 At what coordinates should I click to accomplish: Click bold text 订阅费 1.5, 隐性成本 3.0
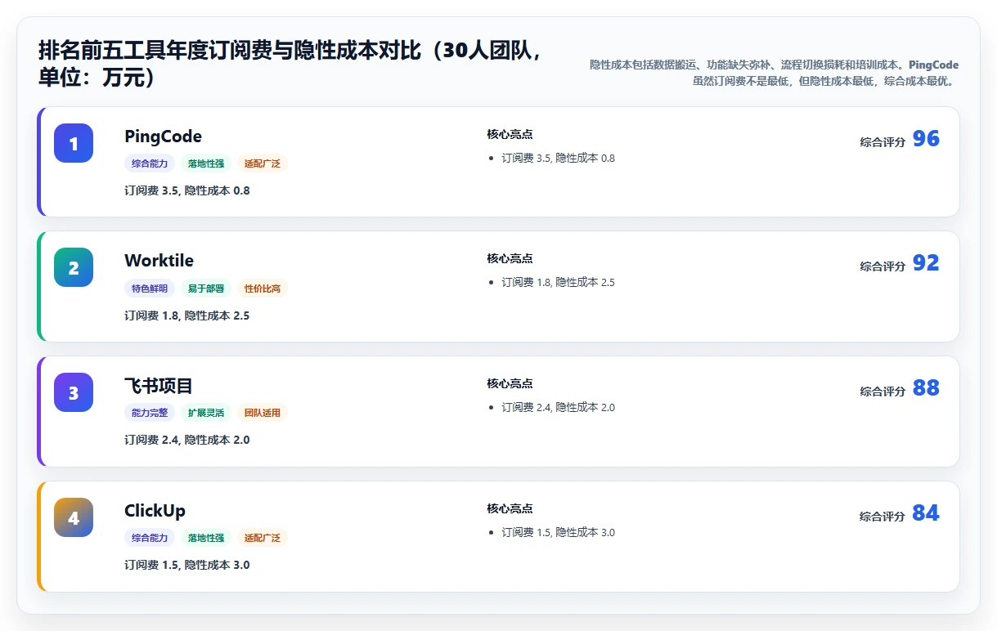tap(187, 565)
